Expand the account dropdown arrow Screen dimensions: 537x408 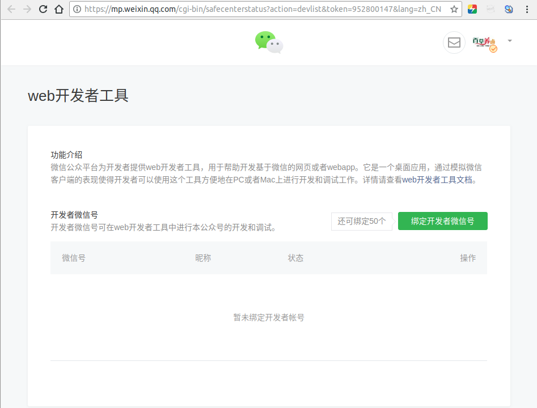(510, 41)
